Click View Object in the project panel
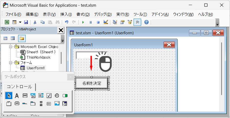 coord(13,39)
